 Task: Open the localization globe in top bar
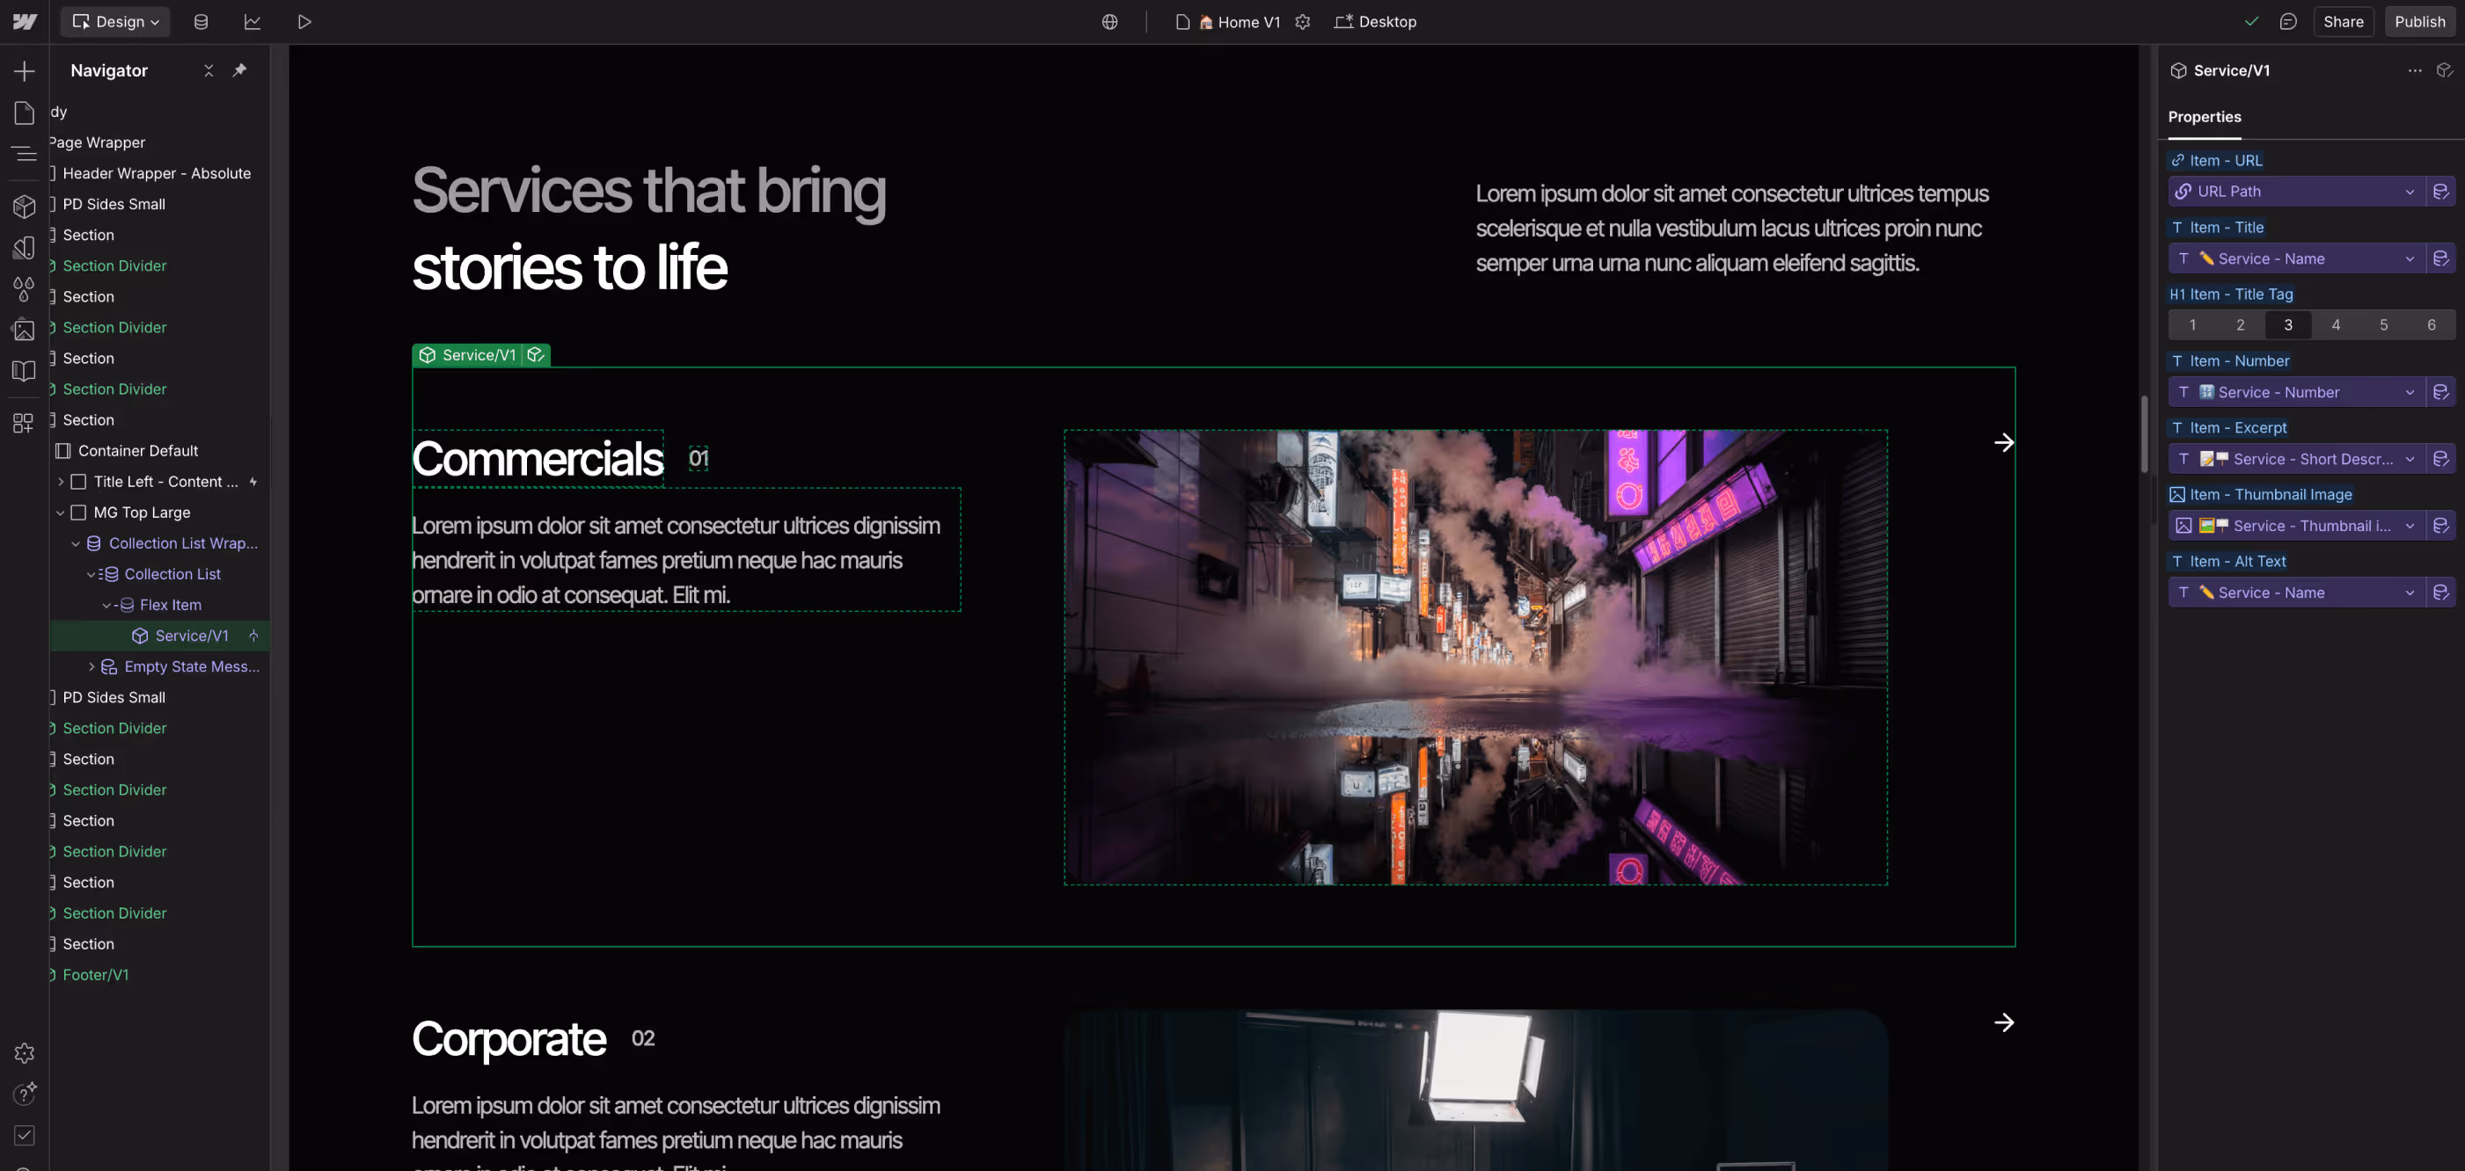point(1109,21)
